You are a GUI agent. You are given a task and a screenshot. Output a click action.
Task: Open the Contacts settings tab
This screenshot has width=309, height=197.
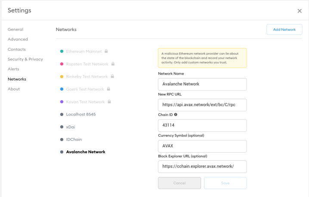(16, 49)
